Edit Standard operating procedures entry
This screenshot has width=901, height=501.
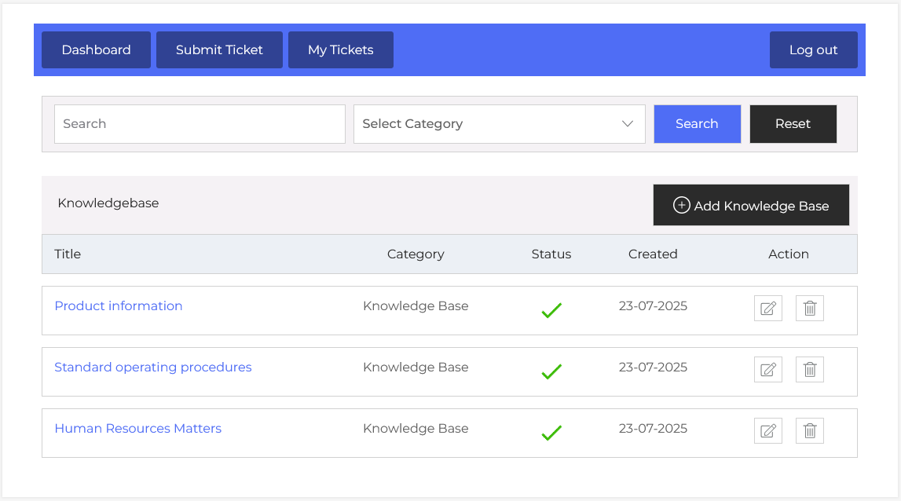[767, 370]
